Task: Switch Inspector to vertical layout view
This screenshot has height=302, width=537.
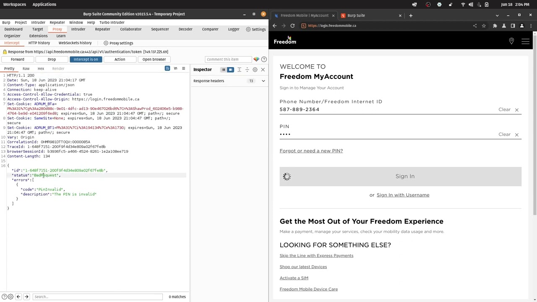Action: [x=230, y=70]
